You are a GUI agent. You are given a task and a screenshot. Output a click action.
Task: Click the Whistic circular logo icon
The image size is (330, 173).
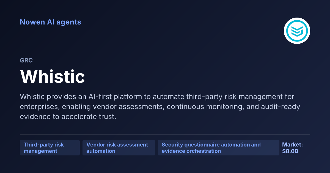coord(297,31)
